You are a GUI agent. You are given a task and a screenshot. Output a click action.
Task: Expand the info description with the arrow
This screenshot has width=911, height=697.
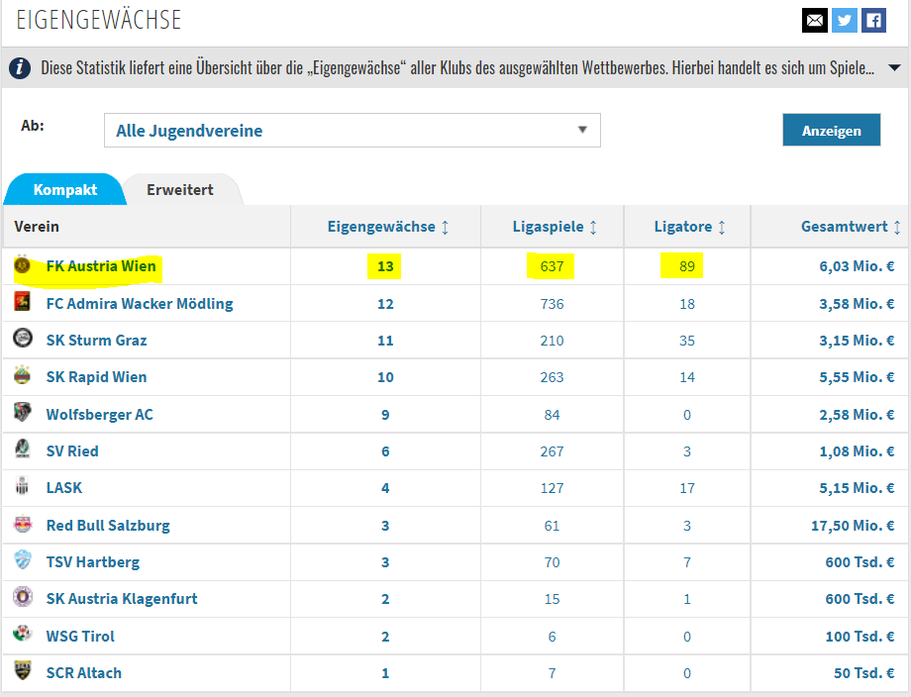pyautogui.click(x=895, y=68)
